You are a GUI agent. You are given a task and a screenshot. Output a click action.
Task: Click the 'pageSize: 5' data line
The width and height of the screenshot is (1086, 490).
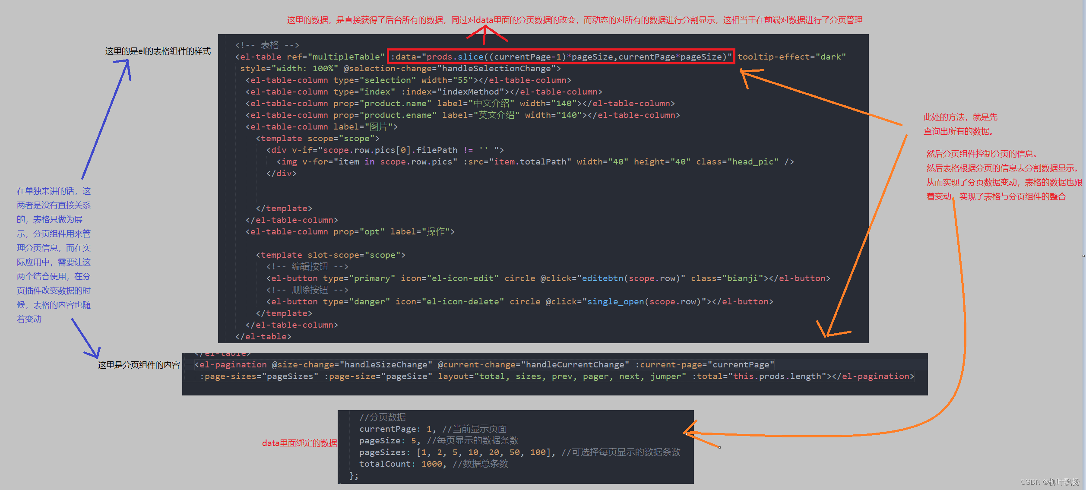pos(439,440)
